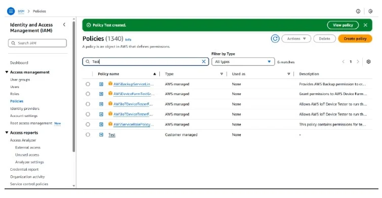Viewport: 382px width, 198px height.
Task: Go to previous page arrow
Action: click(x=343, y=62)
